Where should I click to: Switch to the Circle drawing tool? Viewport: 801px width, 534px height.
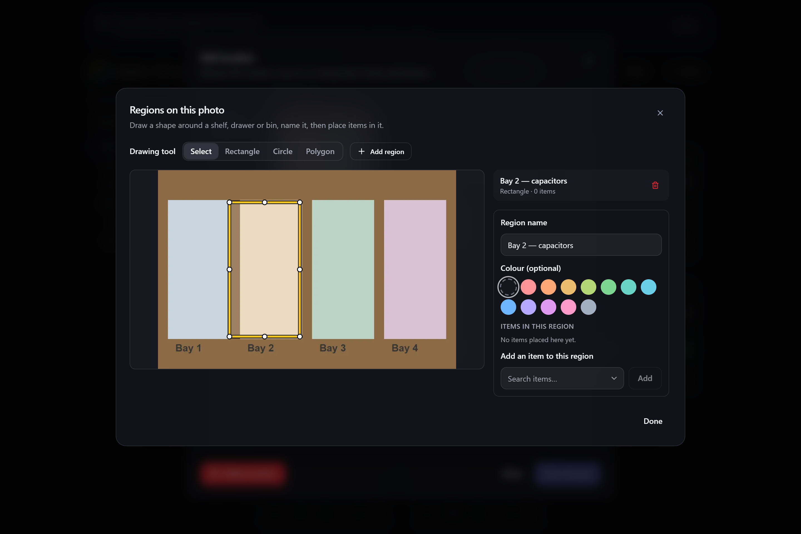(282, 151)
